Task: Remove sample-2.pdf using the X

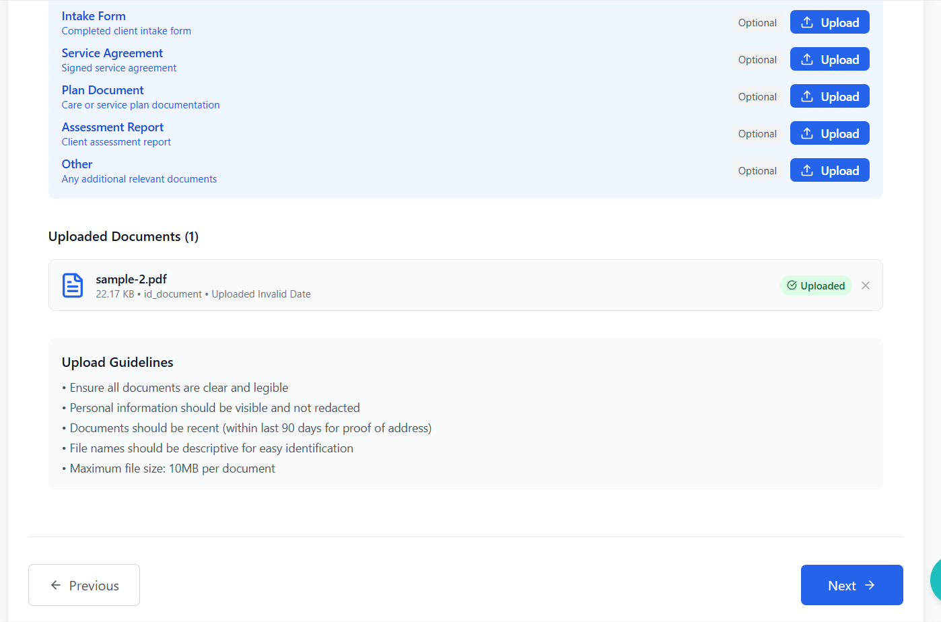Action: coord(866,285)
